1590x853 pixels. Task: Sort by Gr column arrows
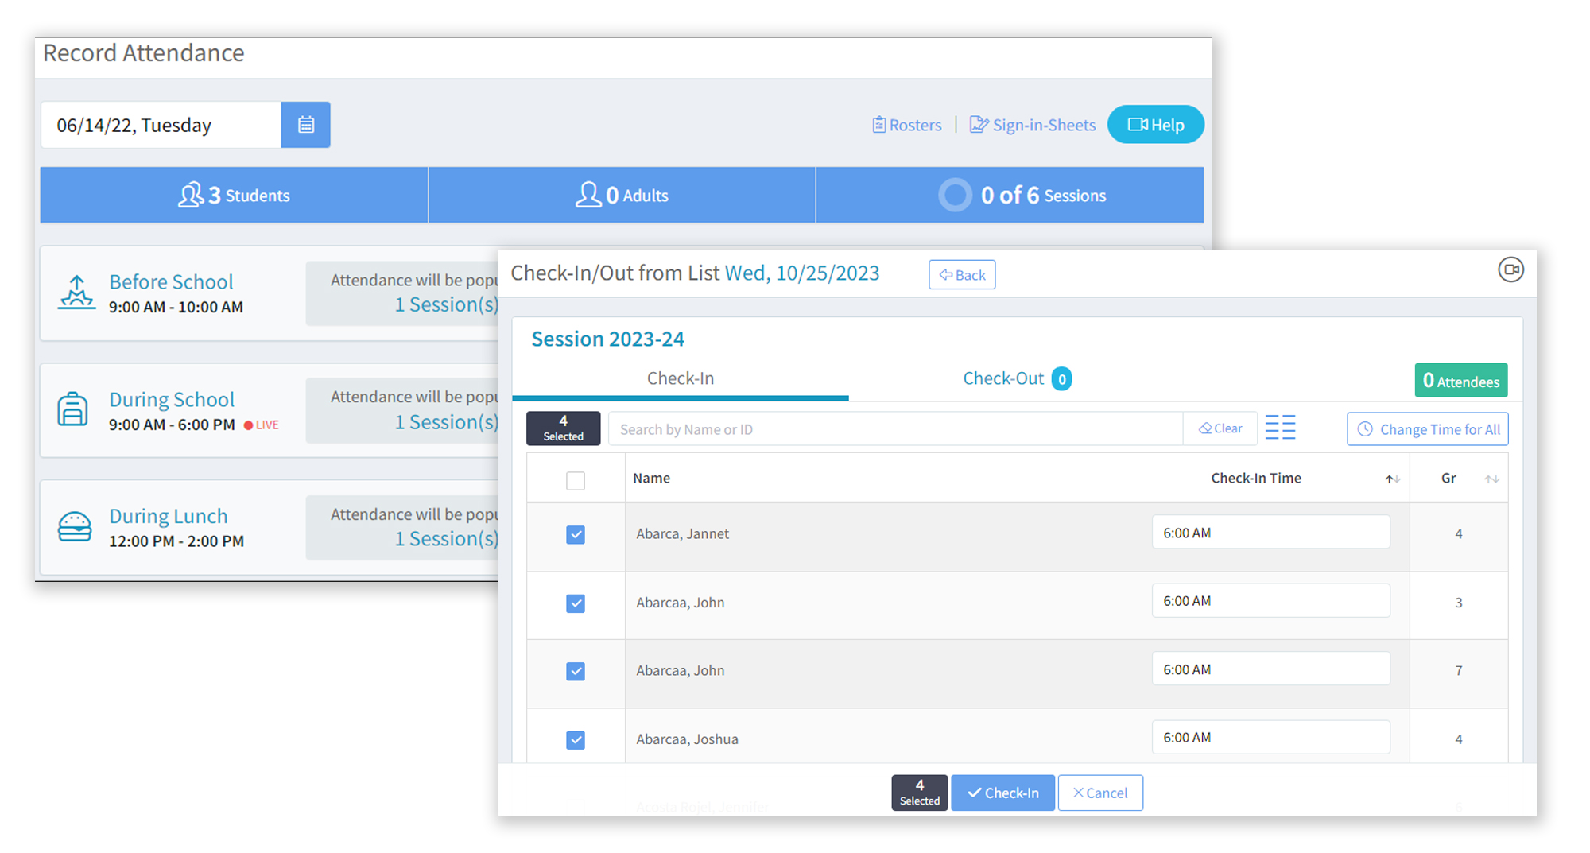[x=1491, y=479]
